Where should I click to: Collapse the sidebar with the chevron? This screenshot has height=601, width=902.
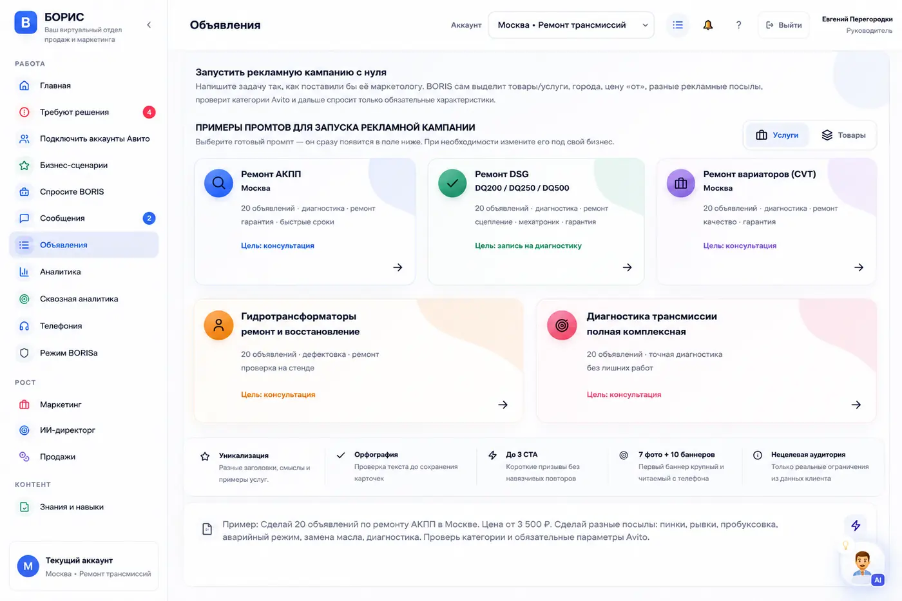[149, 25]
